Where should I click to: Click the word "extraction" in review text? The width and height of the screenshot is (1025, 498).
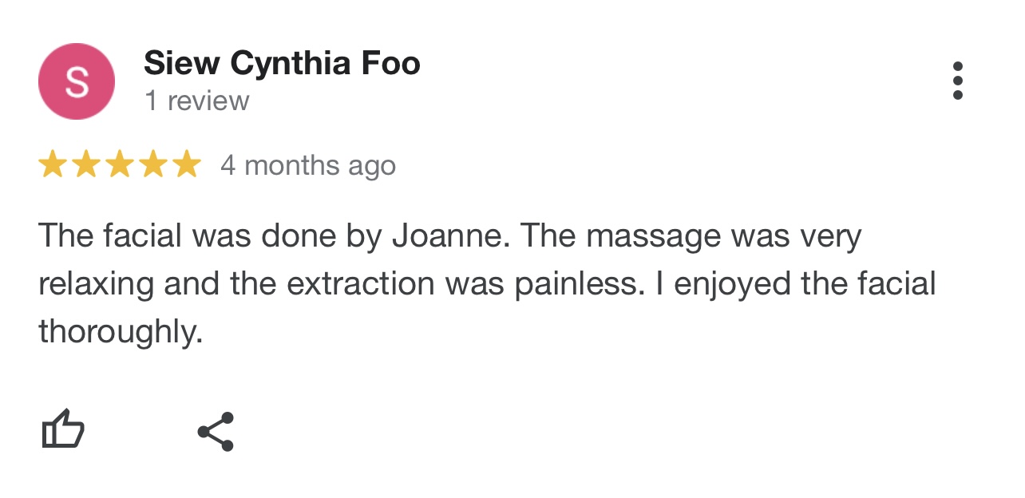click(362, 285)
